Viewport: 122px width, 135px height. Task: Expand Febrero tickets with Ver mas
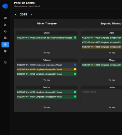(x=47, y=80)
